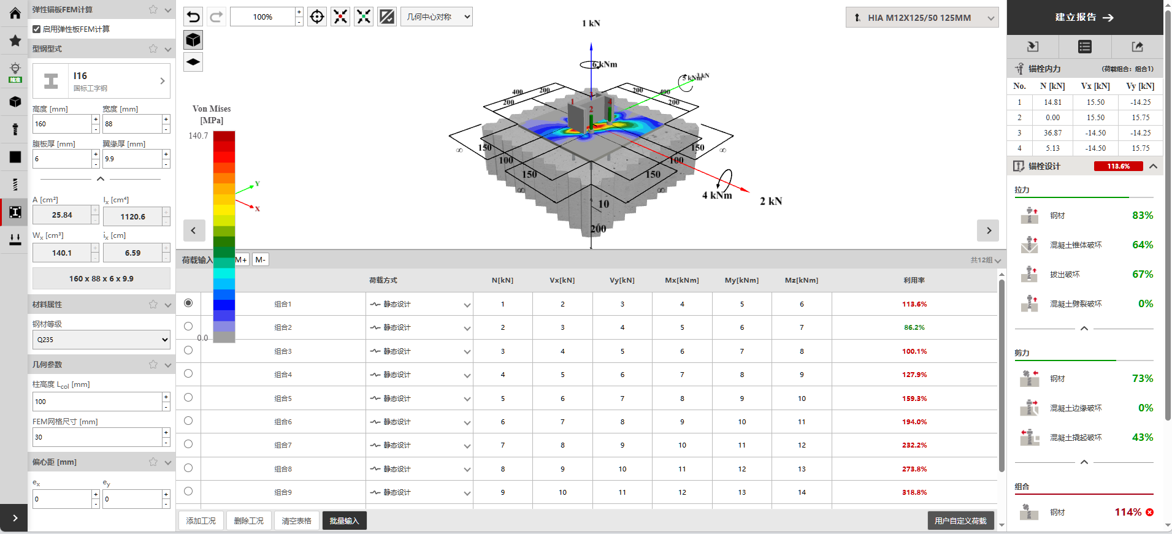This screenshot has width=1172, height=534.
Task: Select the flat plane view icon
Action: [193, 62]
